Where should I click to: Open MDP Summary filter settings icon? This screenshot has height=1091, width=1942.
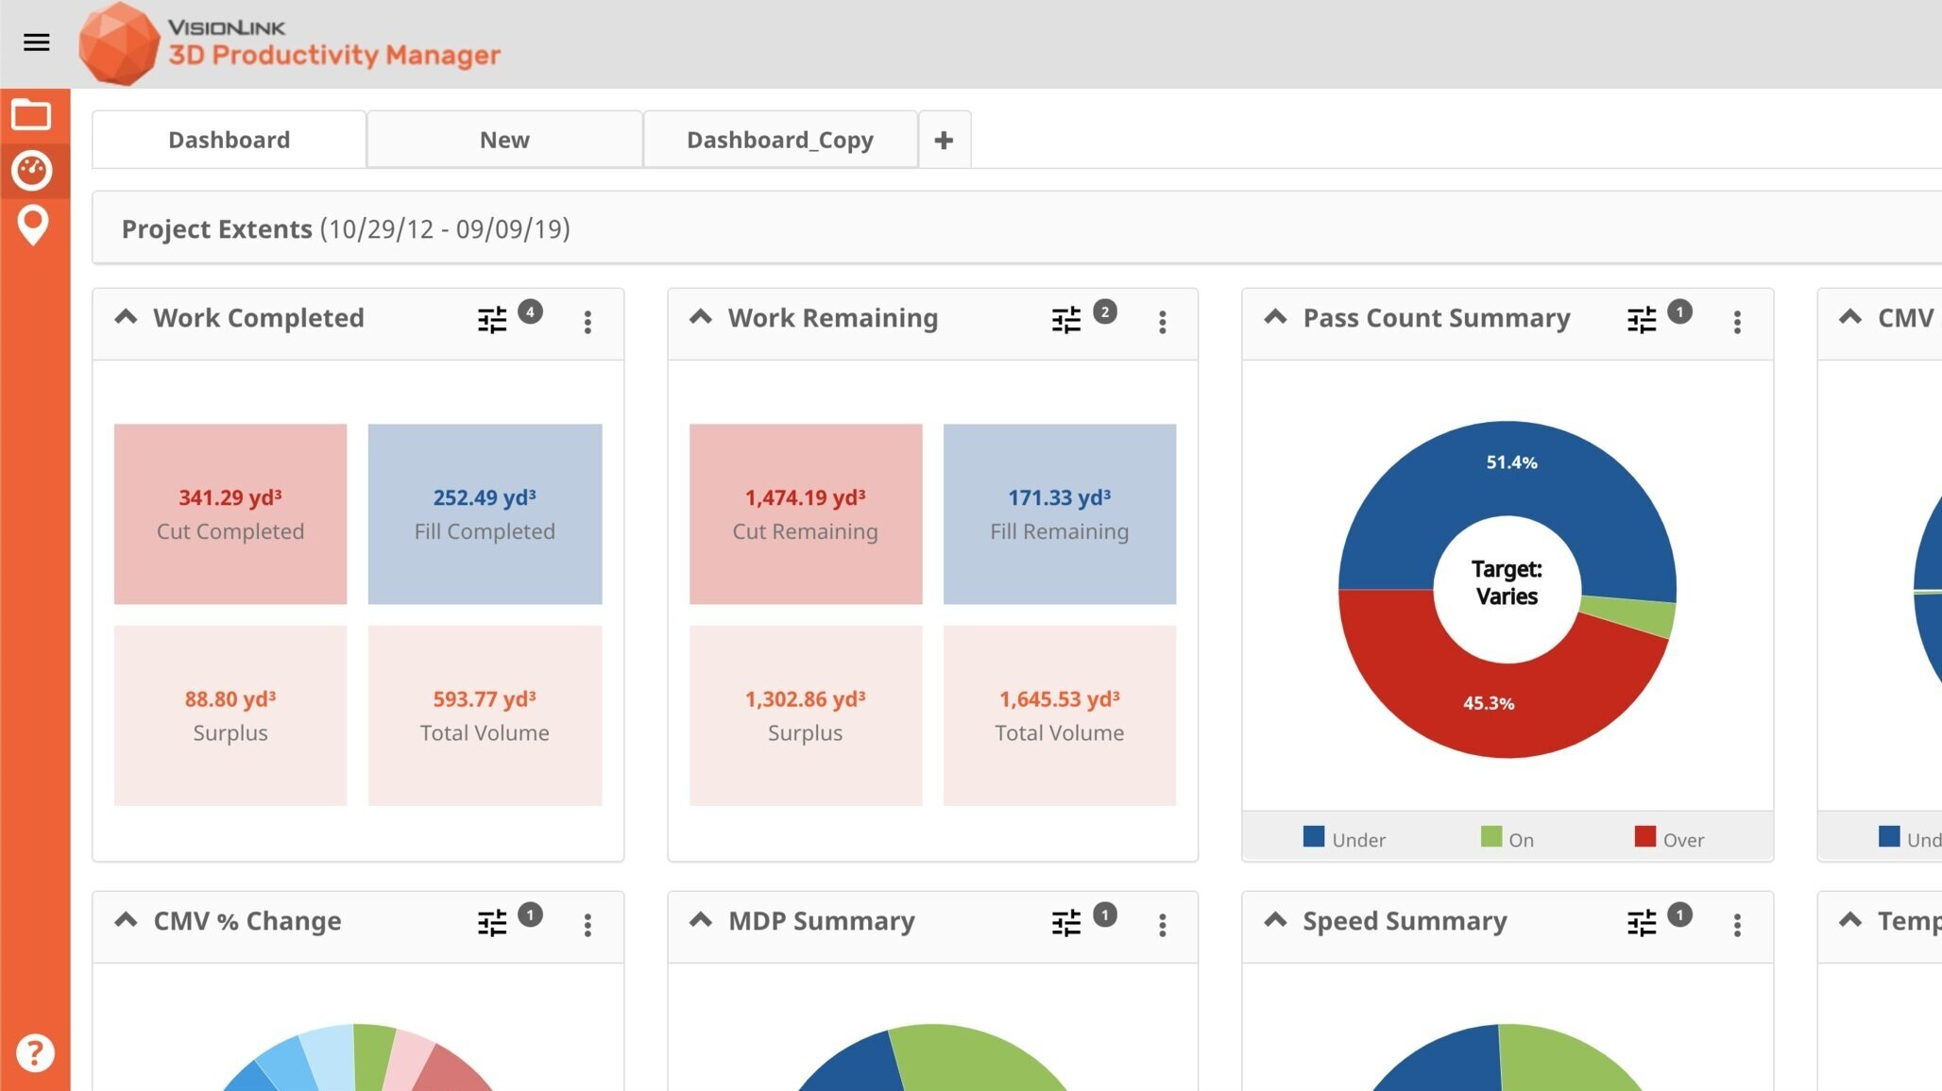[1066, 923]
